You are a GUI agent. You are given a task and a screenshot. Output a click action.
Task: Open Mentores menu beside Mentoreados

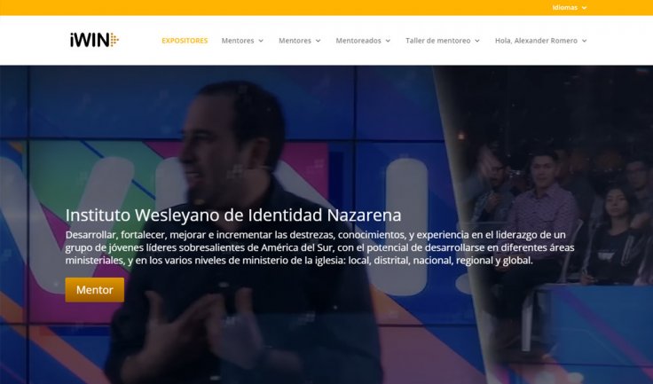pyautogui.click(x=295, y=41)
